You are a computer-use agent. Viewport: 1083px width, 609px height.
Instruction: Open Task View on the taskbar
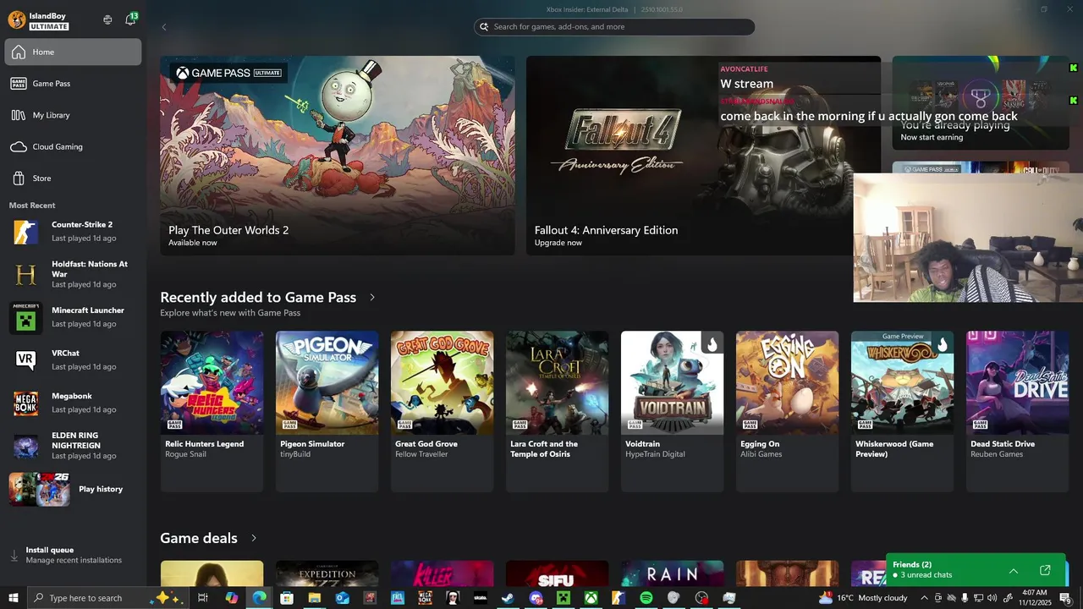203,598
